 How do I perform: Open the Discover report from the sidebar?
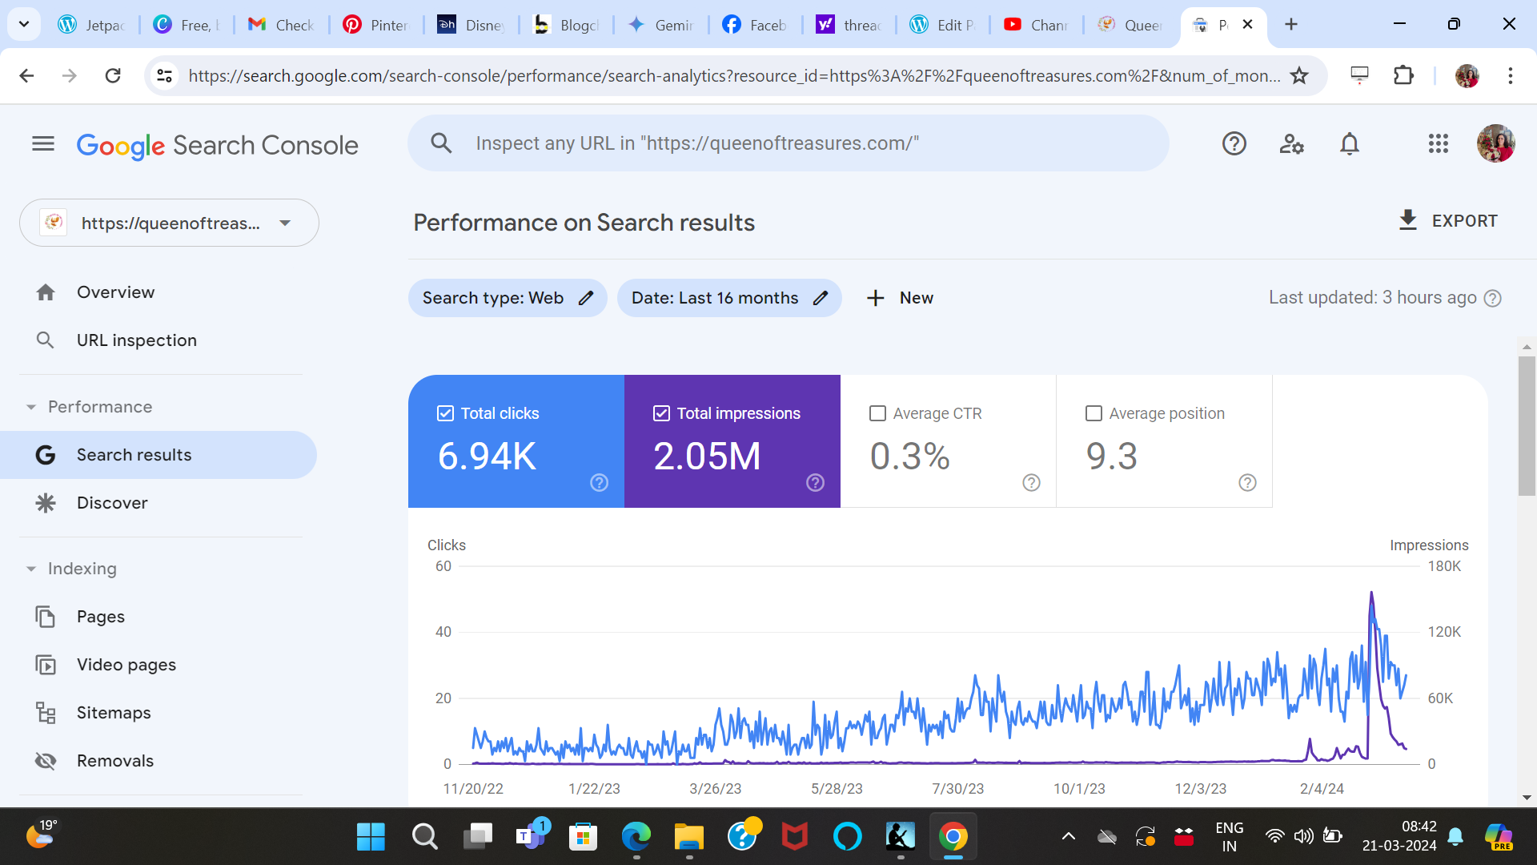112,503
